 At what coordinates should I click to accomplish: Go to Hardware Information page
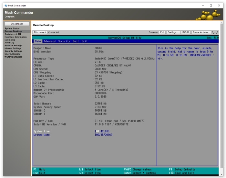(15, 37)
